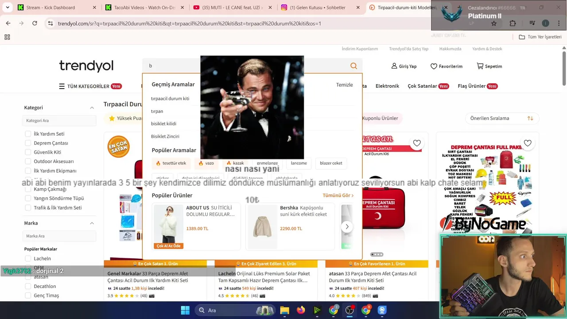Image resolution: width=567 pixels, height=319 pixels.
Task: Select 'tırpaacil durum kiti' past search
Action: [170, 99]
